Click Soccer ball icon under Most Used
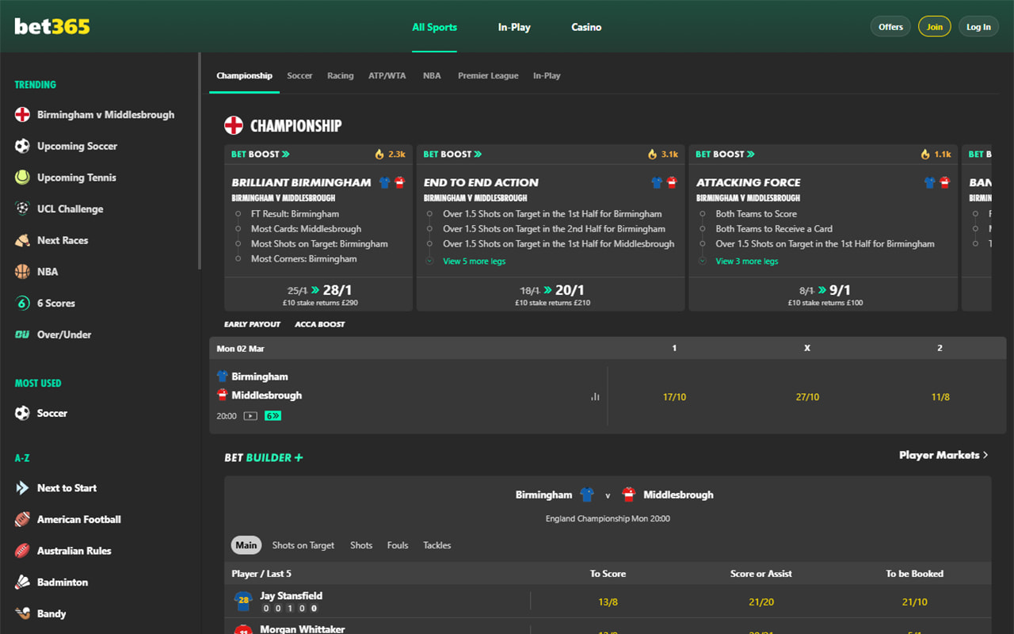Image resolution: width=1014 pixels, height=634 pixels. 22,413
